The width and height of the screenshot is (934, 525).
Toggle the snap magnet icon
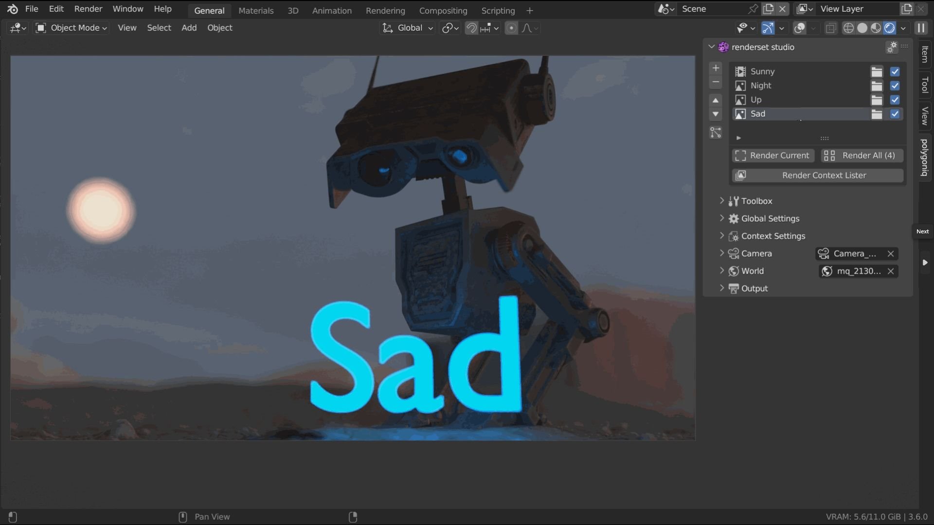click(471, 28)
